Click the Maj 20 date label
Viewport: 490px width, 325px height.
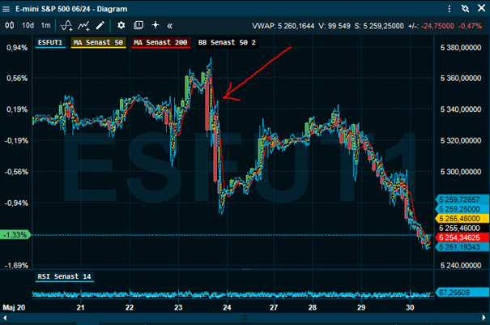click(14, 308)
